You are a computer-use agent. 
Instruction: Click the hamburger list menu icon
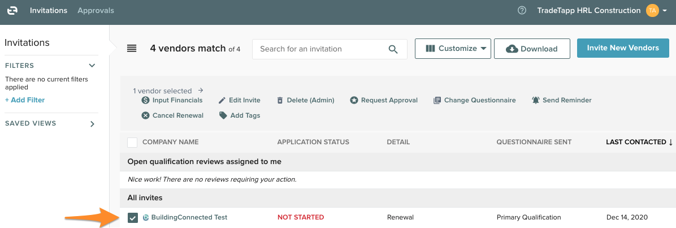click(132, 49)
